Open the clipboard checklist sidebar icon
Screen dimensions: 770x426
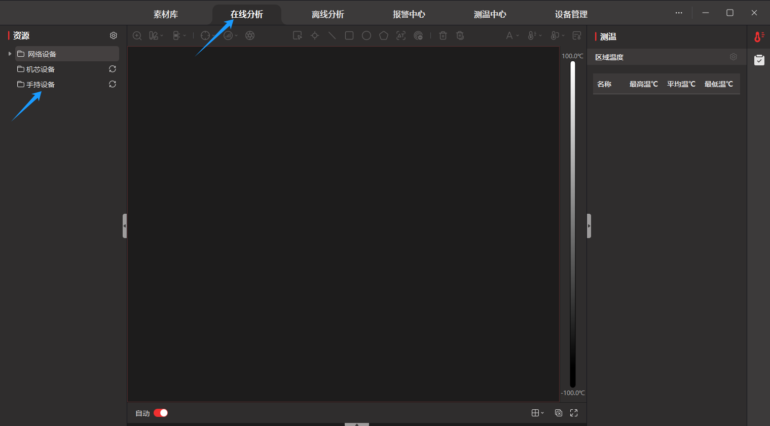(x=759, y=60)
